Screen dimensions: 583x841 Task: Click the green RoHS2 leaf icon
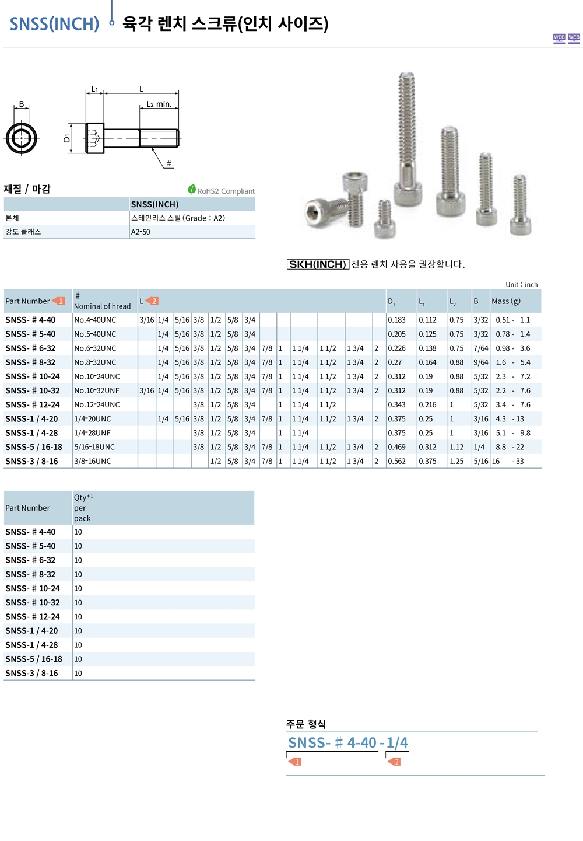[x=192, y=190]
